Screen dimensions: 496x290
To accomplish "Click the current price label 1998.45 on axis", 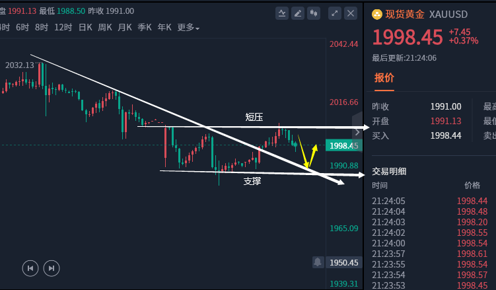I will click(x=343, y=145).
